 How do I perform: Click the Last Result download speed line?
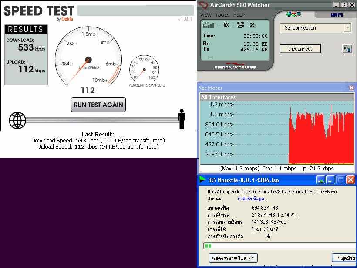[x=98, y=140]
